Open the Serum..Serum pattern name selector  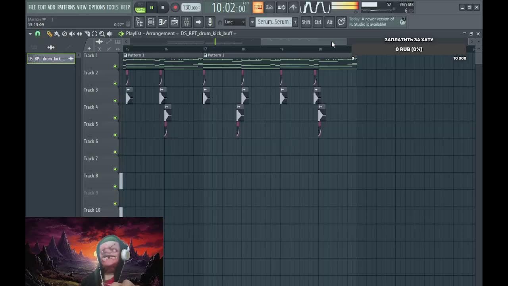[x=273, y=22]
